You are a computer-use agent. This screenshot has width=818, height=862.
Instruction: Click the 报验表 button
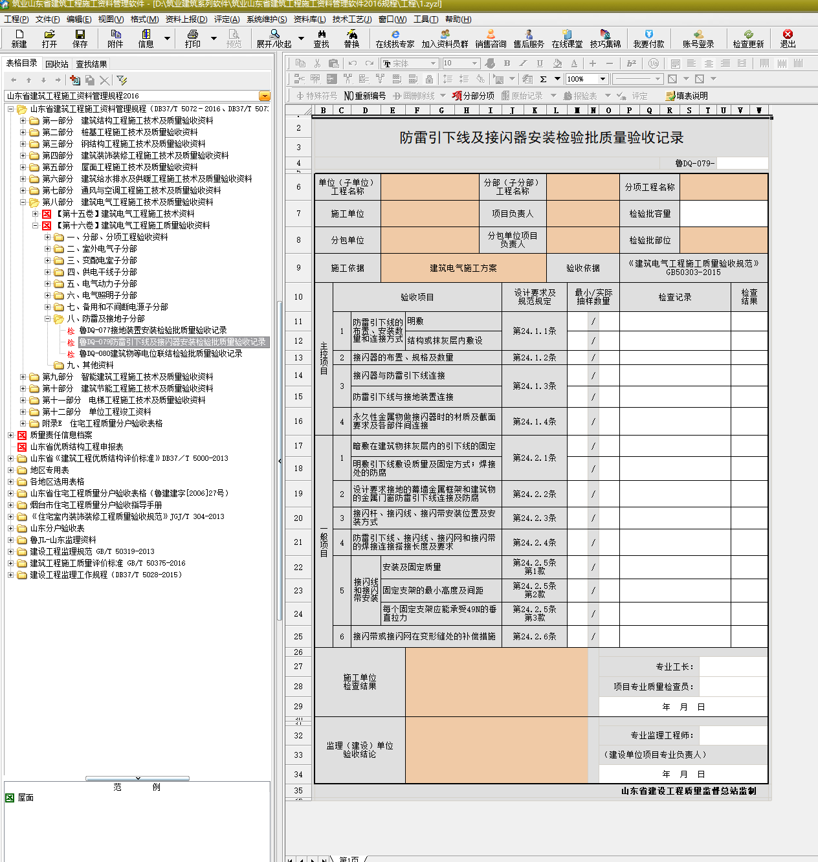[580, 96]
